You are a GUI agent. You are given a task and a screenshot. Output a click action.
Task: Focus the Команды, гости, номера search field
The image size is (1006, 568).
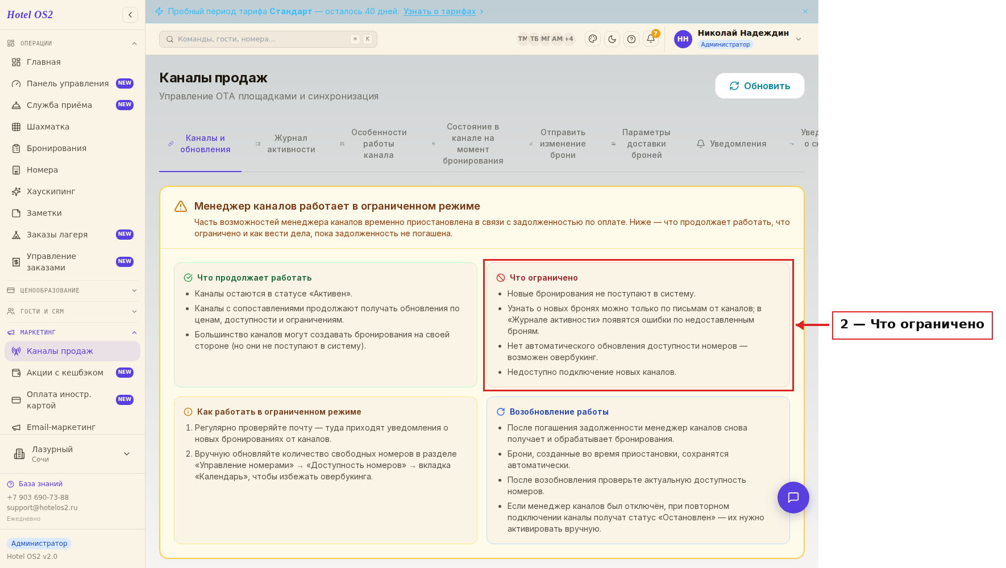coord(268,39)
